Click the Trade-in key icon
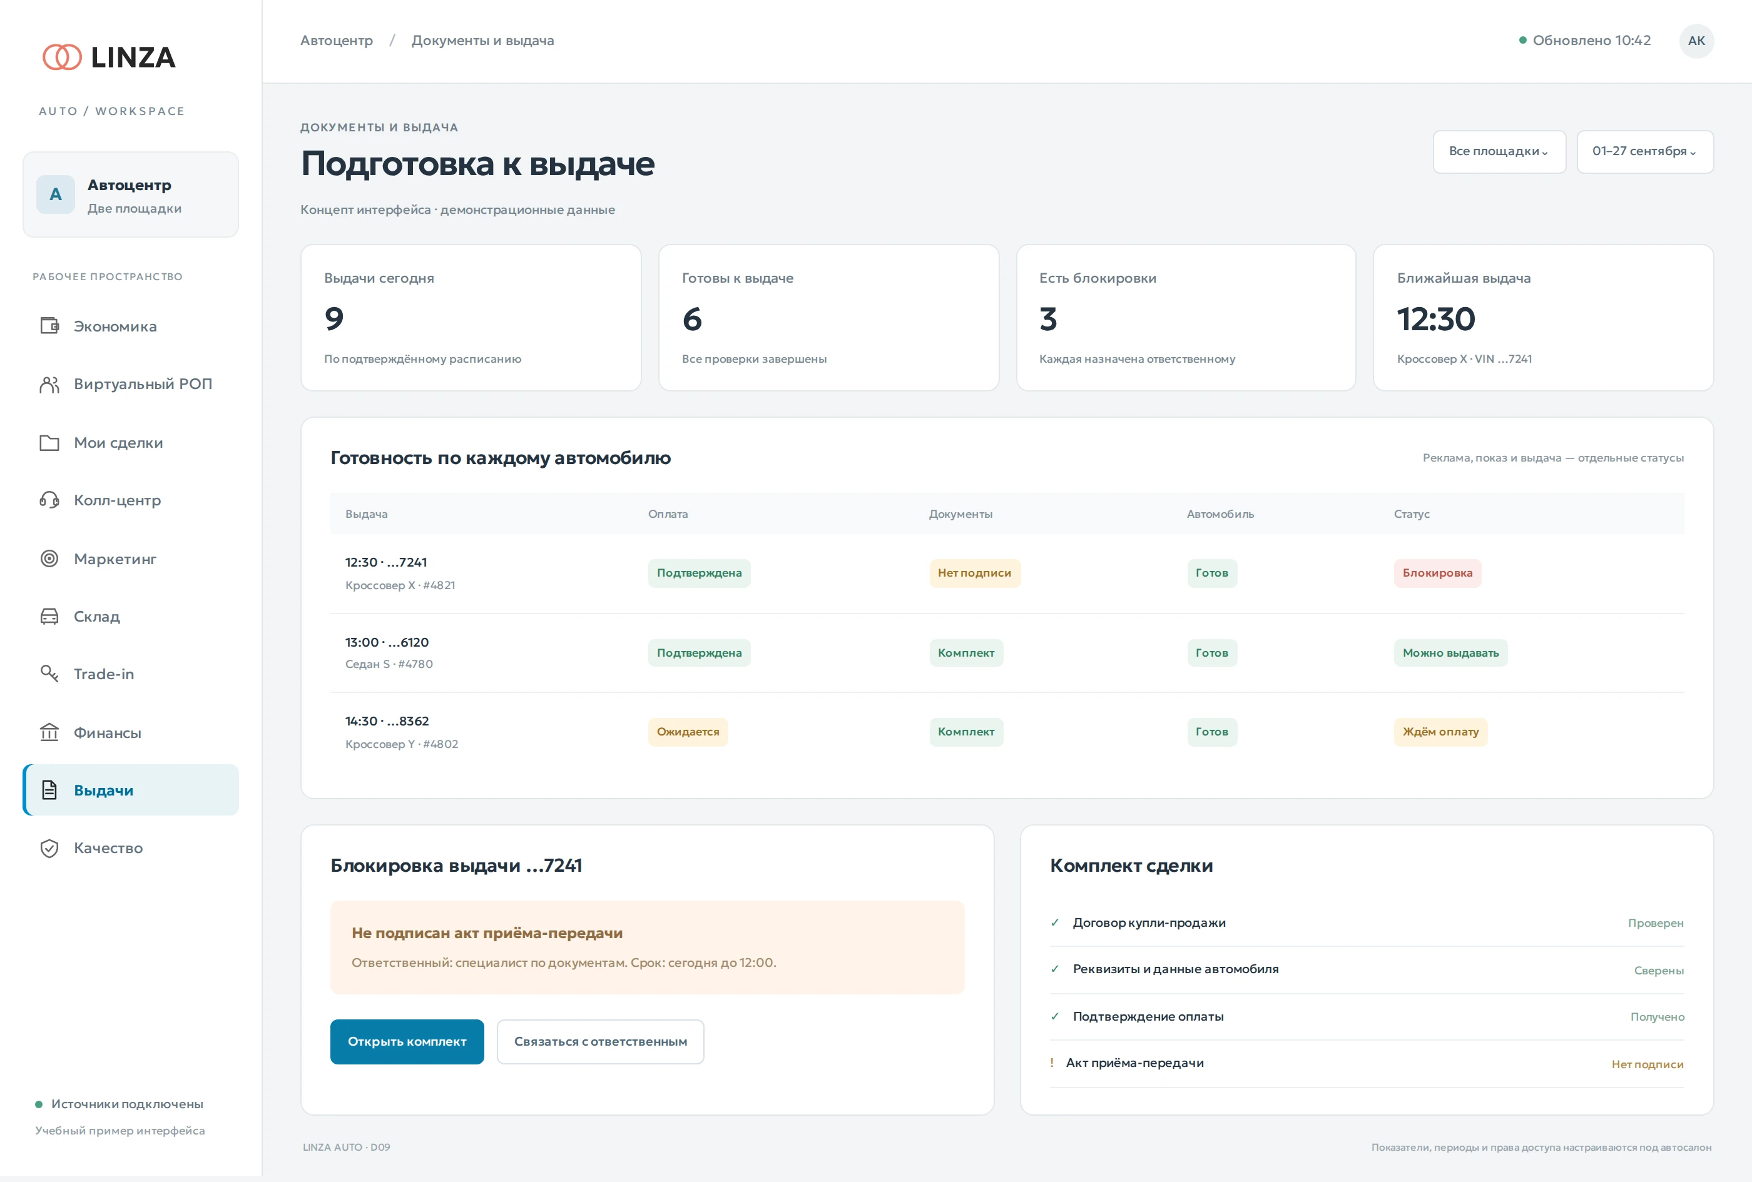Screen dimensions: 1752x1182 coord(49,674)
